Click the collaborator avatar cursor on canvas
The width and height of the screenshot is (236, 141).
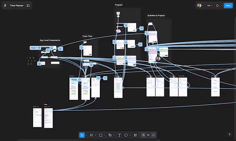coord(158,58)
